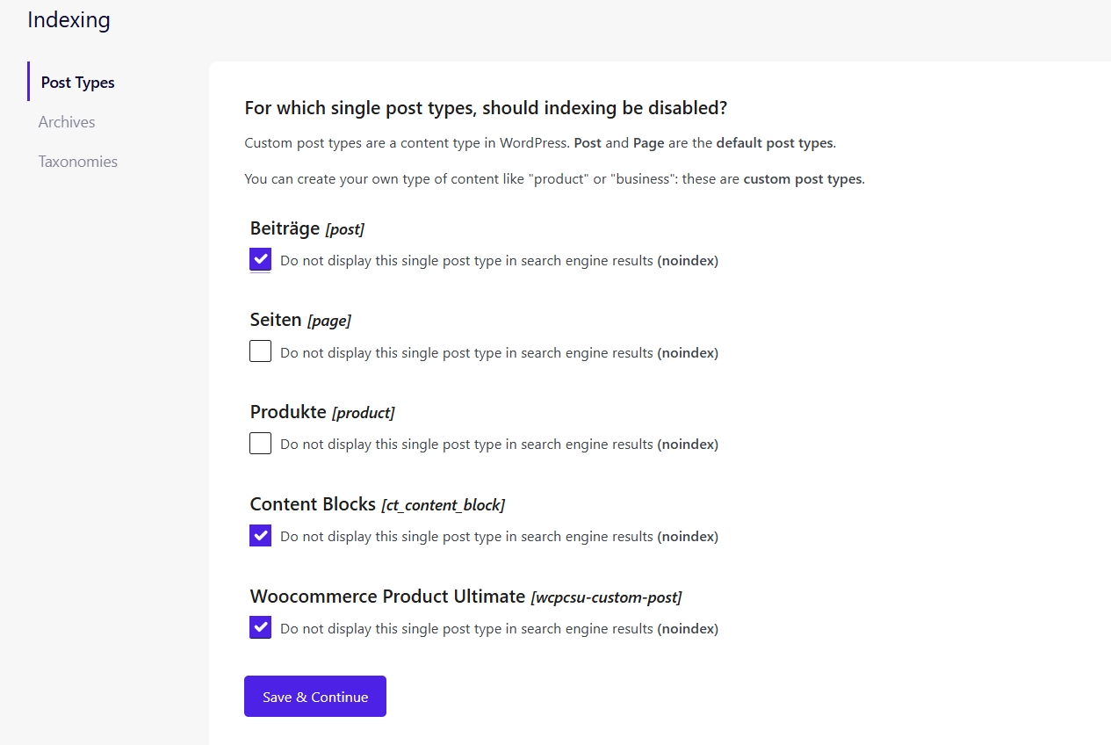Image resolution: width=1111 pixels, height=745 pixels.
Task: Click the Content Blocks [ct_content_block] heading
Action: click(x=377, y=504)
